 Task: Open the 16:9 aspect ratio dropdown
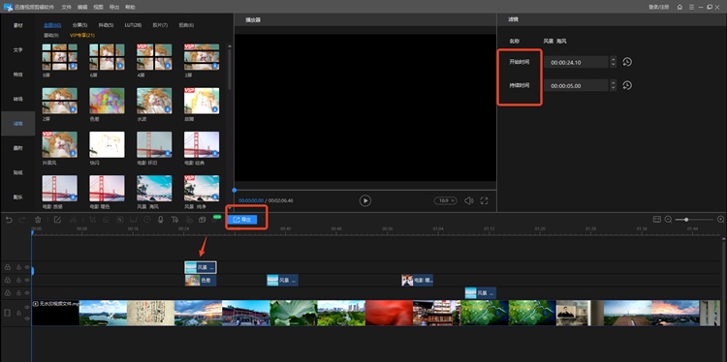point(446,200)
